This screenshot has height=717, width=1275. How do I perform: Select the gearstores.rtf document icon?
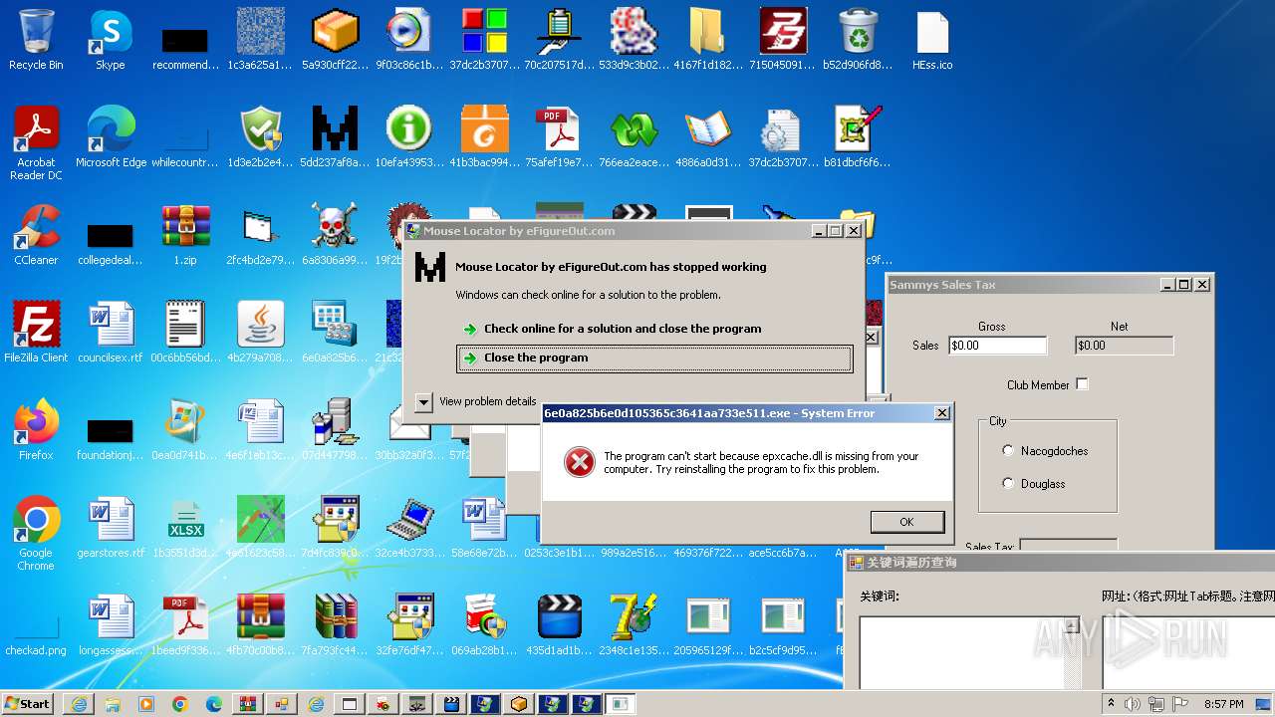[x=111, y=528]
